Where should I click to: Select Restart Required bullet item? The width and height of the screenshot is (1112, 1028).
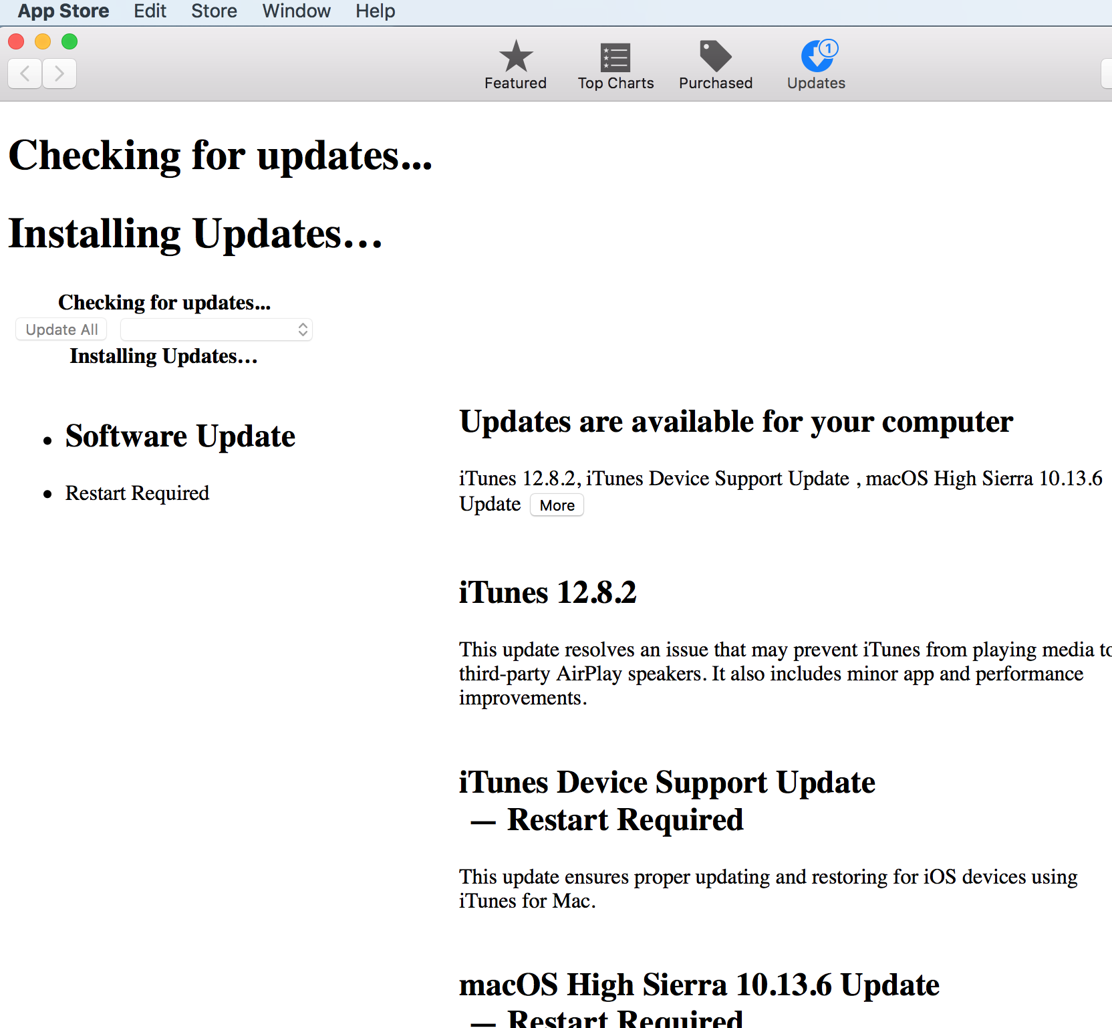point(137,493)
